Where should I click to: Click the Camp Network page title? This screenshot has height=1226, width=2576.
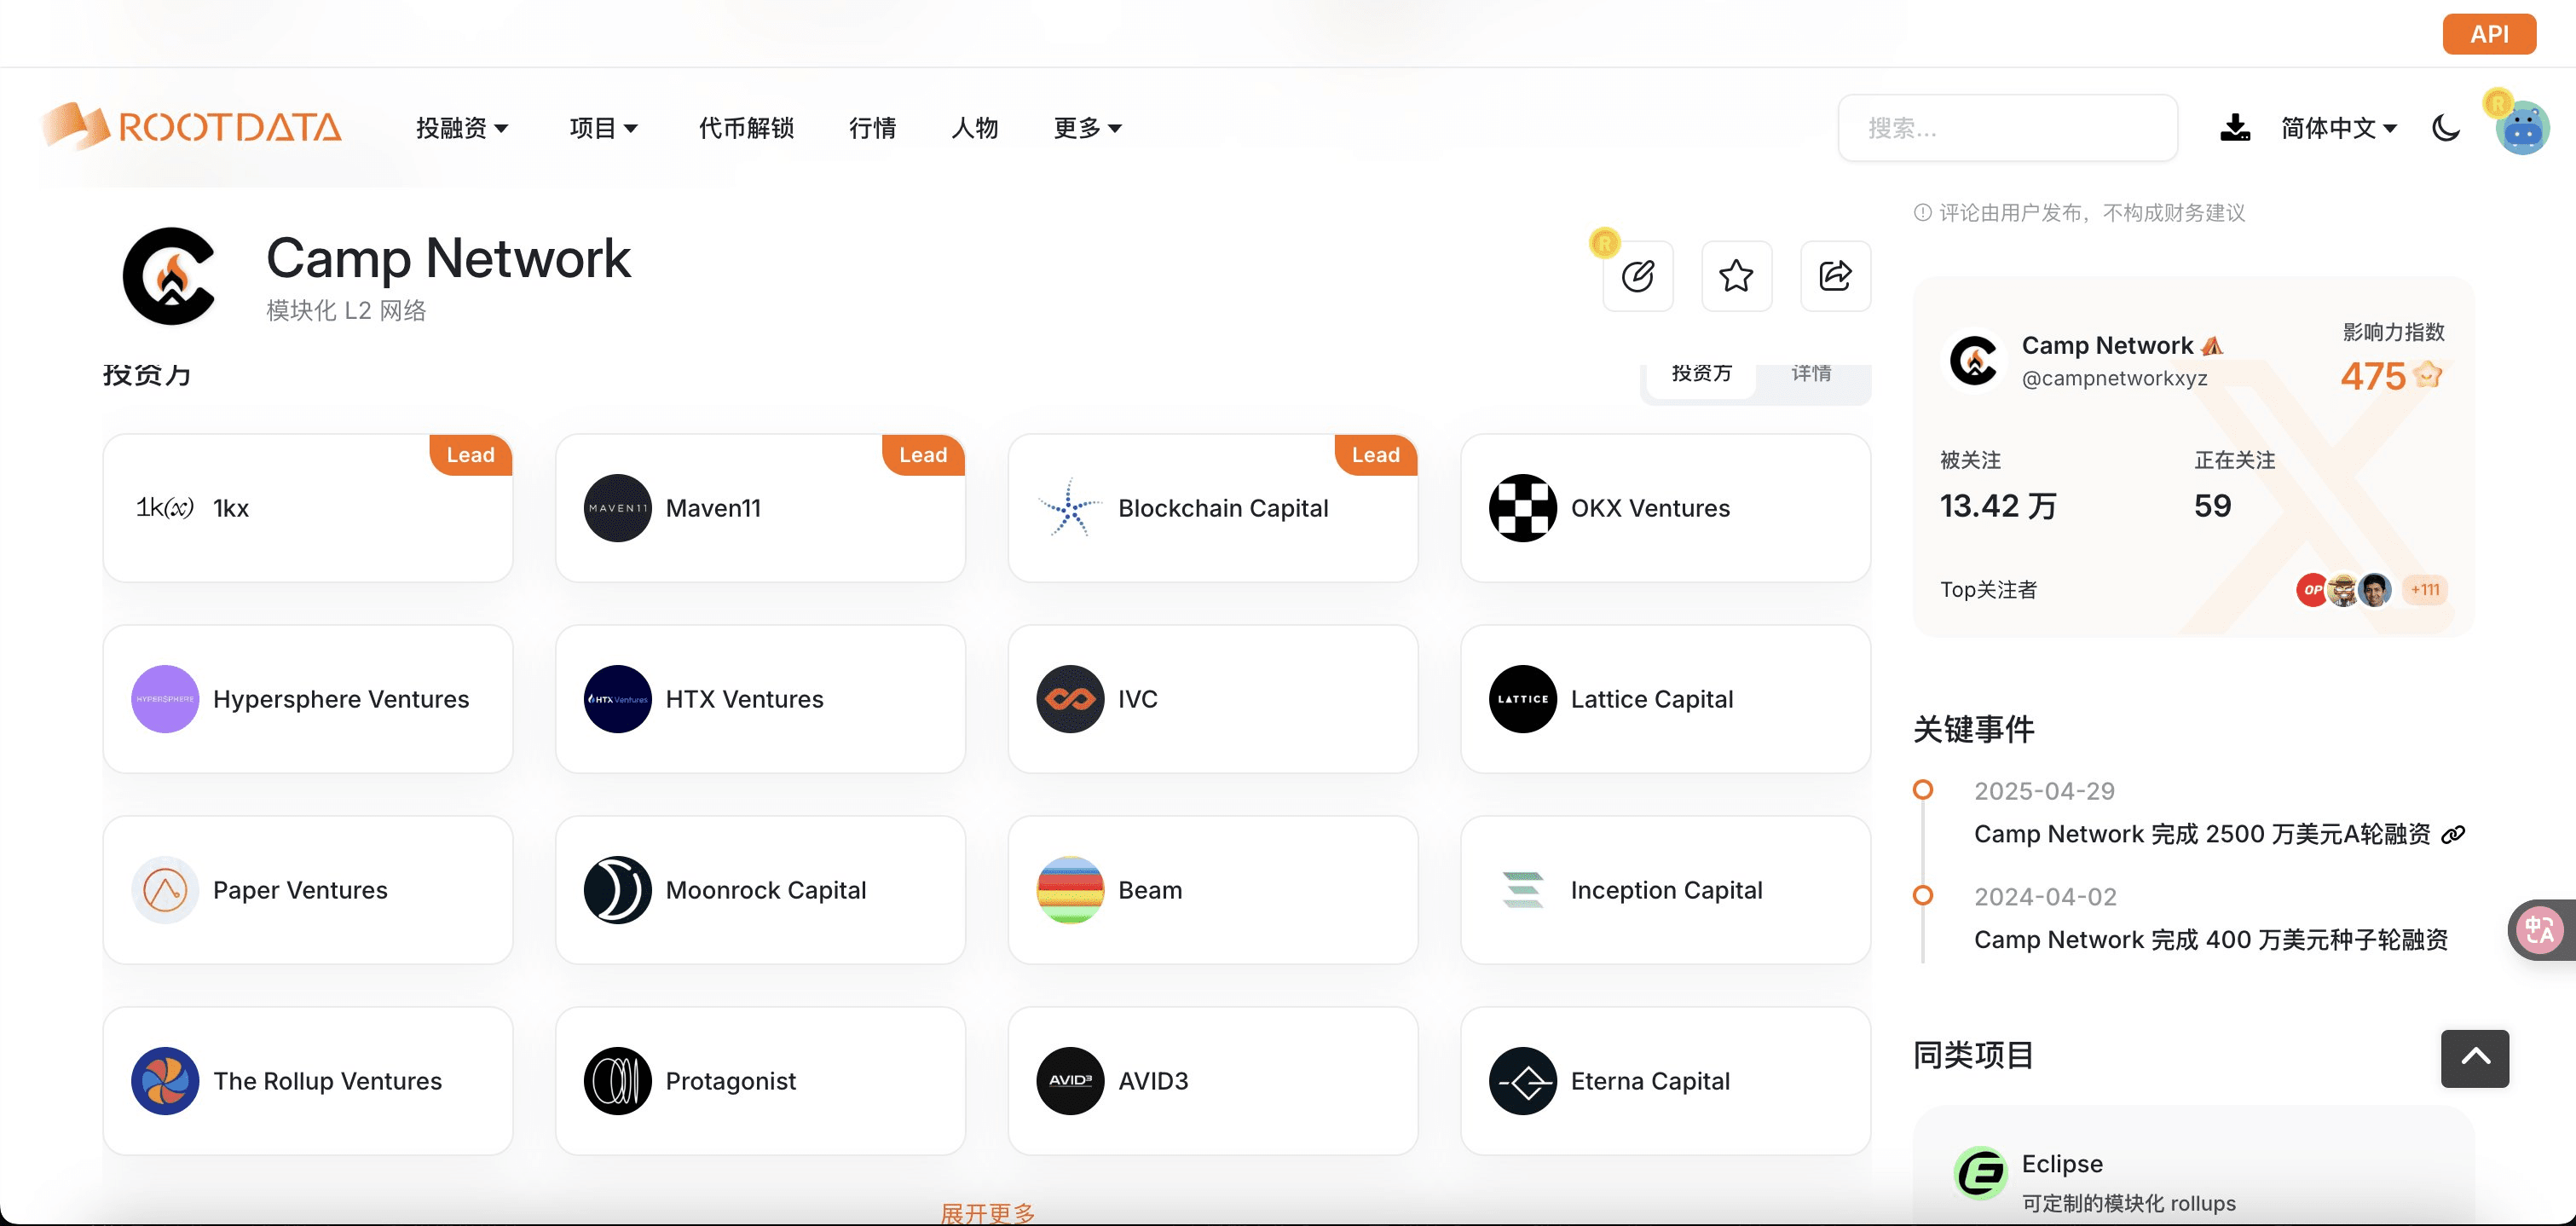tap(448, 259)
